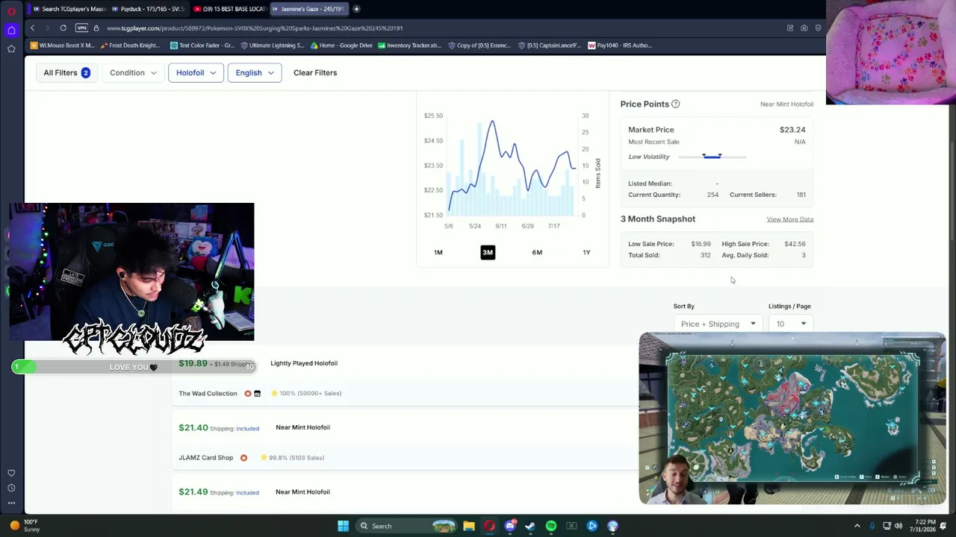Select the 1Y chart range
Image resolution: width=956 pixels, height=537 pixels.
(x=586, y=252)
